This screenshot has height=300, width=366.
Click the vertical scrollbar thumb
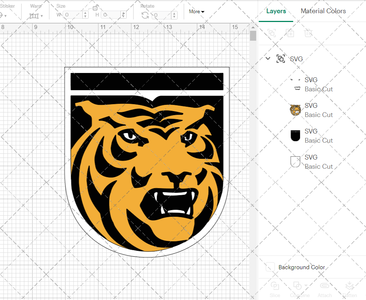coord(253,36)
